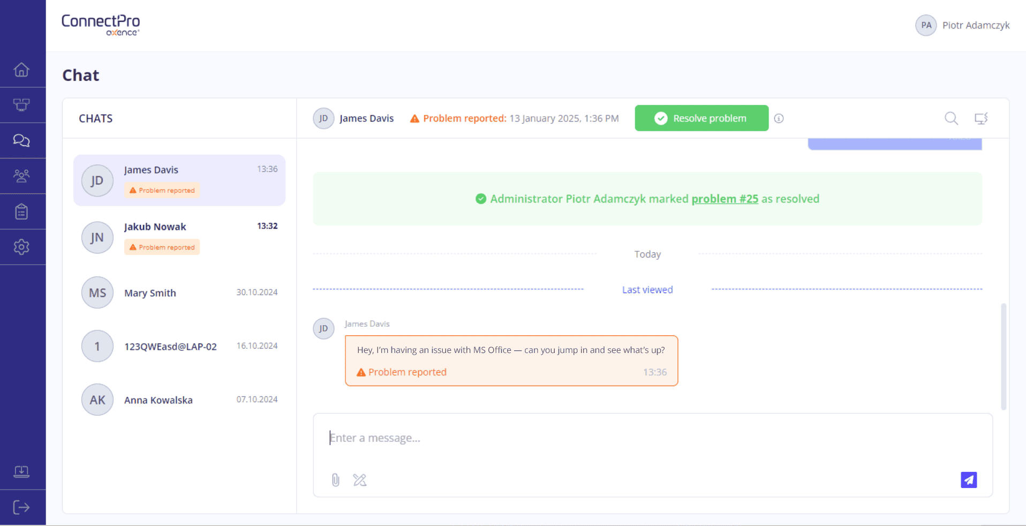Open the clipboard tasks icon in sidebar
The image size is (1026, 526).
[x=21, y=212]
